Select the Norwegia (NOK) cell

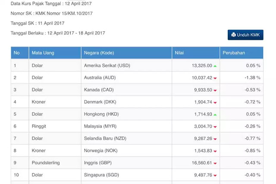126,150
